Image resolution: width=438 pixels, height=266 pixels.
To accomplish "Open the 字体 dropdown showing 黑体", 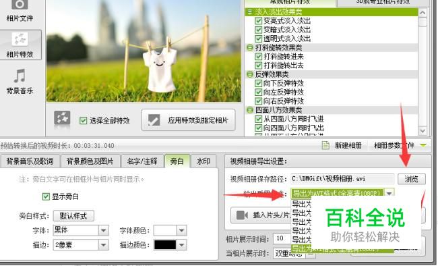I will tap(80, 230).
